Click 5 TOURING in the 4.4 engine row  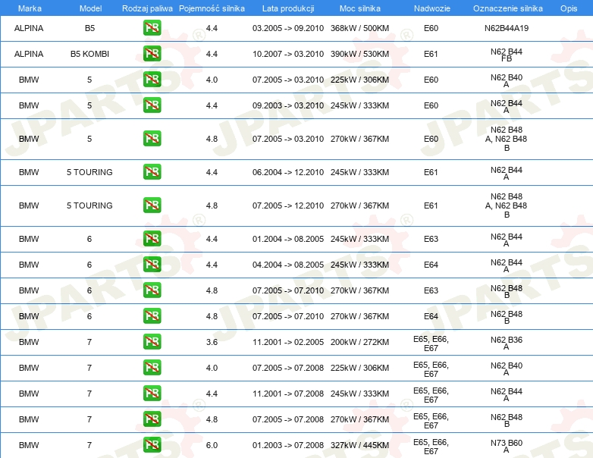pos(89,172)
